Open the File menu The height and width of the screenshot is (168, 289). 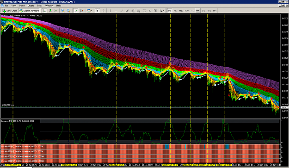pyautogui.click(x=6, y=6)
